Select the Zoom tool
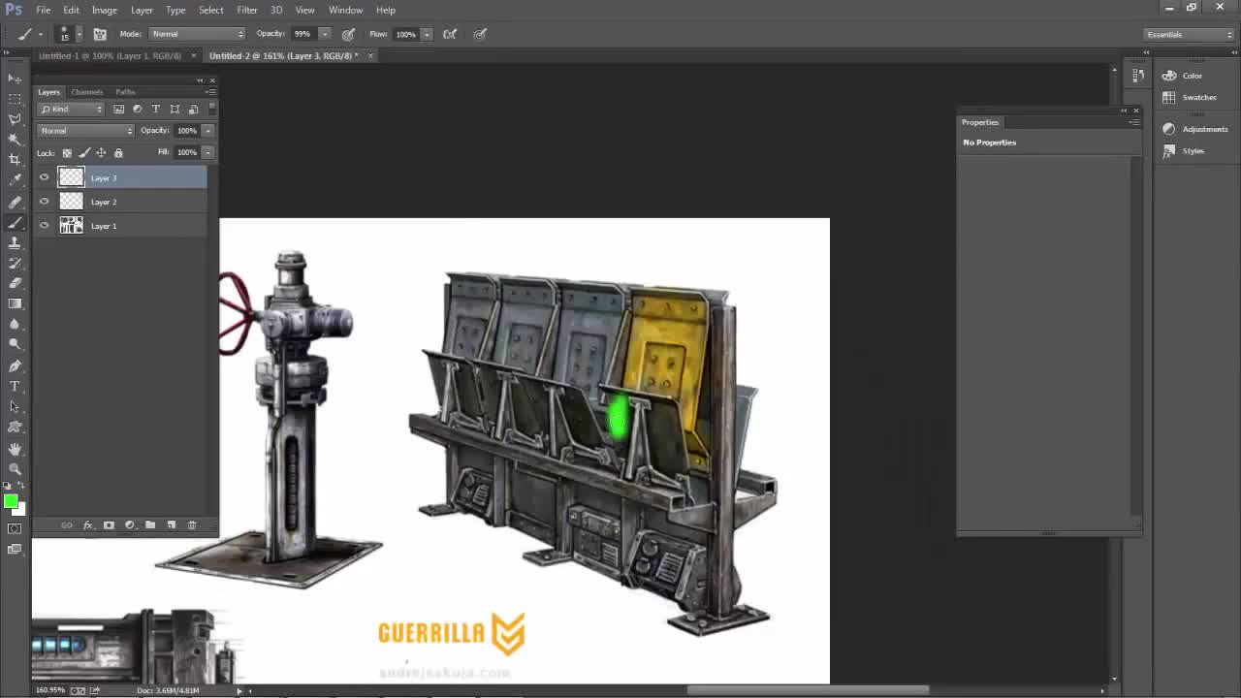 tap(15, 468)
